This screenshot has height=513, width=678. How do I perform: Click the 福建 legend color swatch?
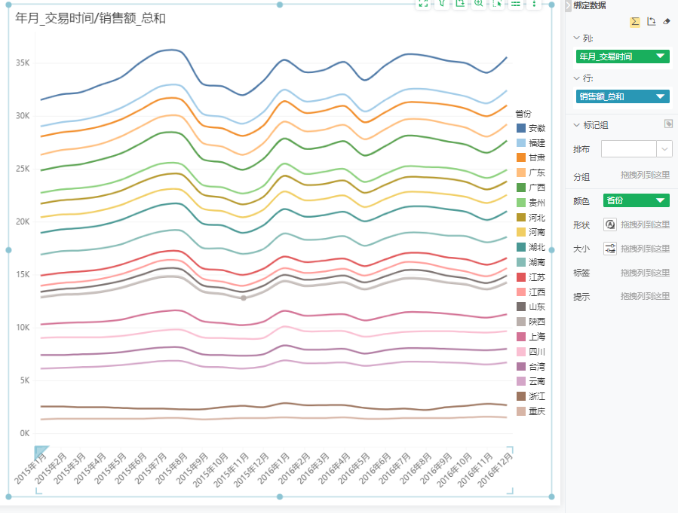pos(521,143)
